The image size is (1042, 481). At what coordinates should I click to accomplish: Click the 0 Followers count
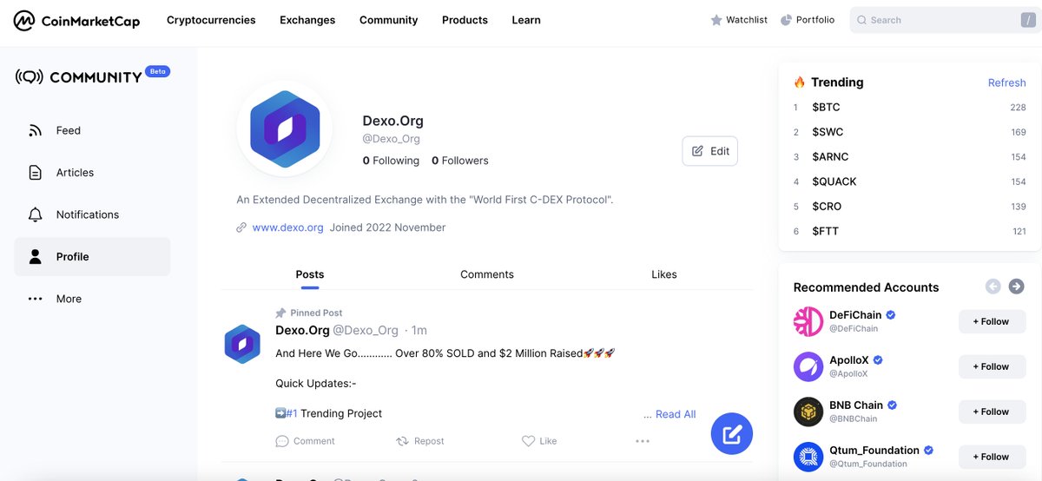point(460,161)
